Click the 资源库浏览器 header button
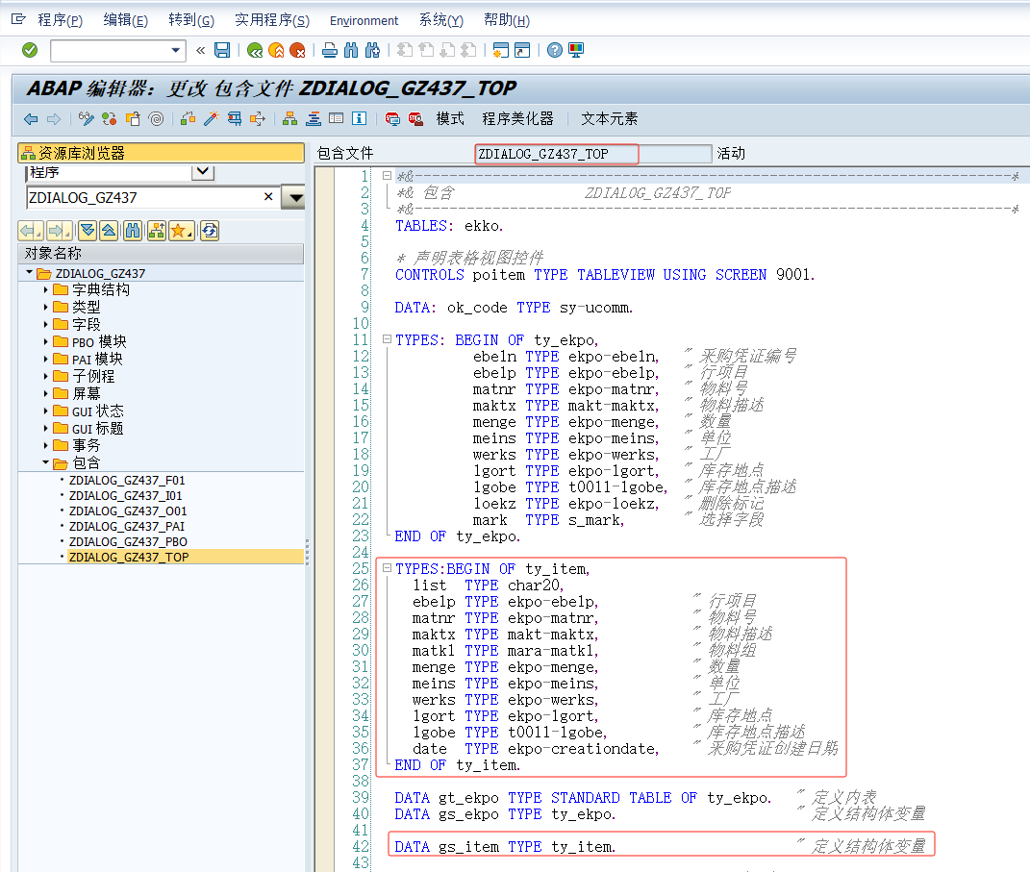Viewport: 1030px width, 872px height. [161, 153]
